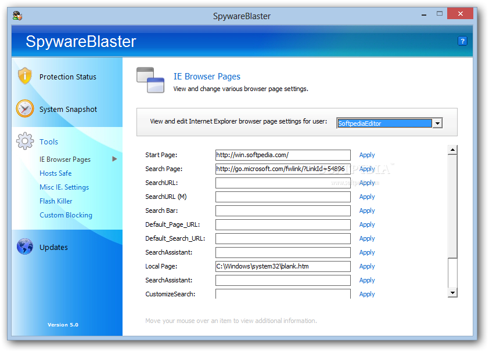Select the Tools section label
489x352 pixels.
point(49,141)
